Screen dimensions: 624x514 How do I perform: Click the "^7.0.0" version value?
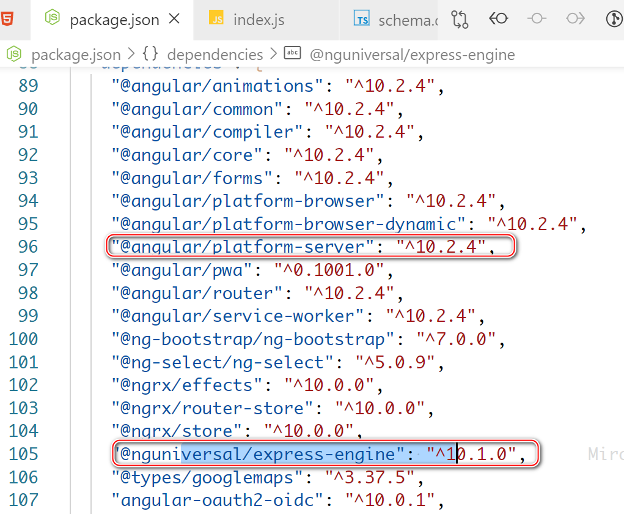click(456, 339)
